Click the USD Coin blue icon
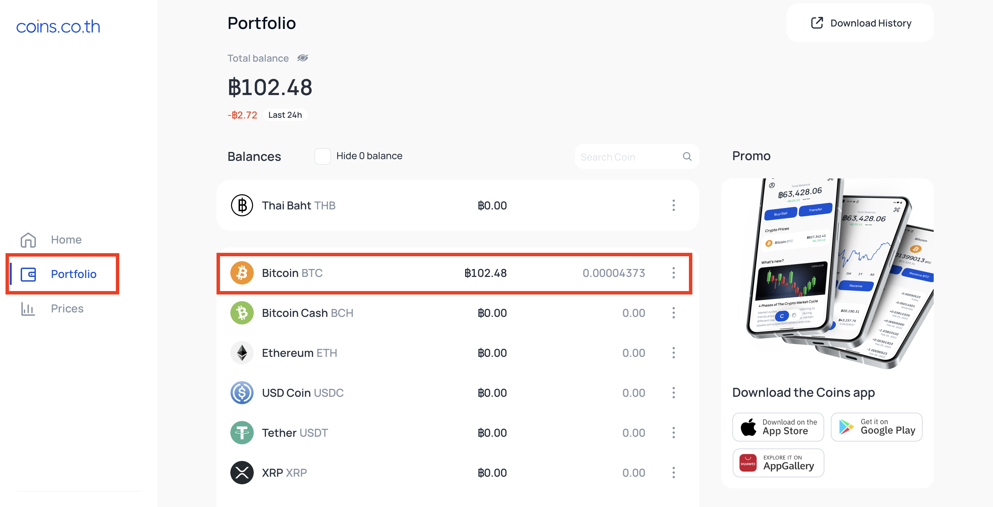Image resolution: width=993 pixels, height=507 pixels. click(x=242, y=393)
